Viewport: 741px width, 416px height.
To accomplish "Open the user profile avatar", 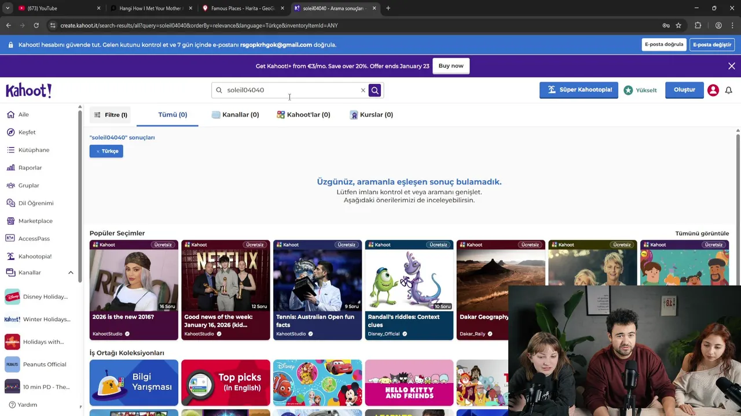I will (x=713, y=90).
